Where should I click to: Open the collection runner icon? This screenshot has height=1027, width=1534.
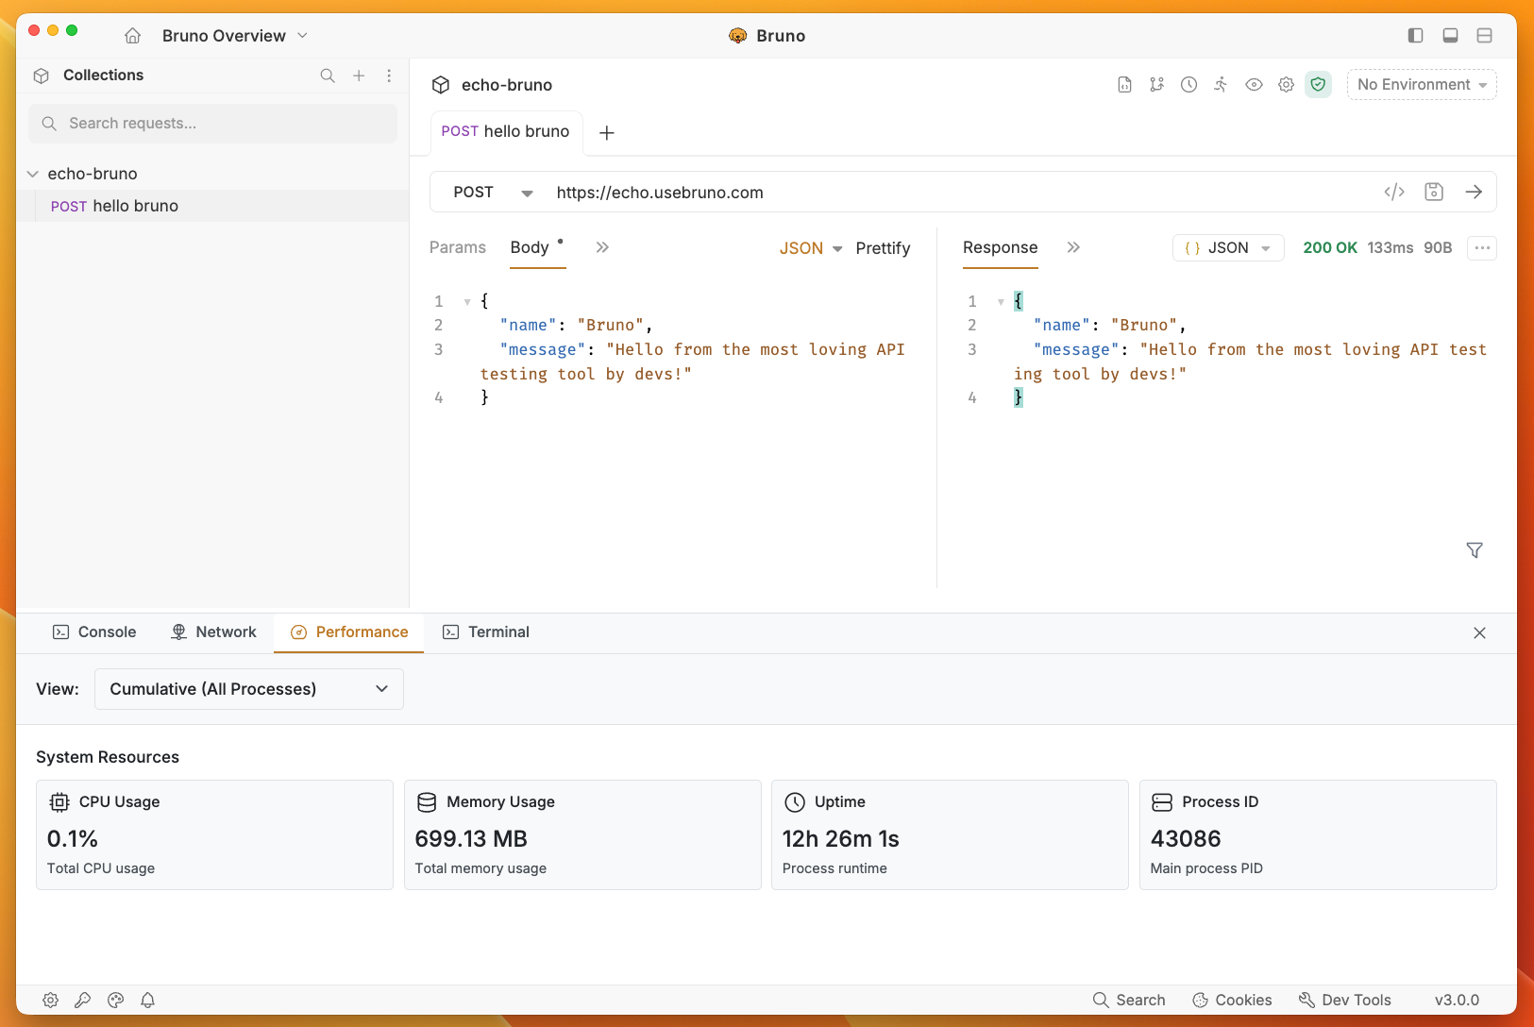(x=1220, y=84)
